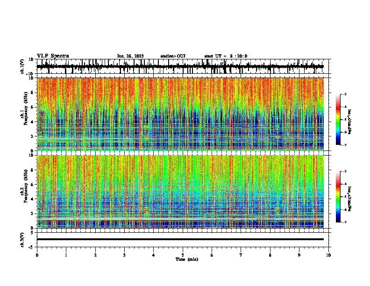Click the ch.1 spectrogram color scale bar
The width and height of the screenshot is (370, 286).
[338, 120]
